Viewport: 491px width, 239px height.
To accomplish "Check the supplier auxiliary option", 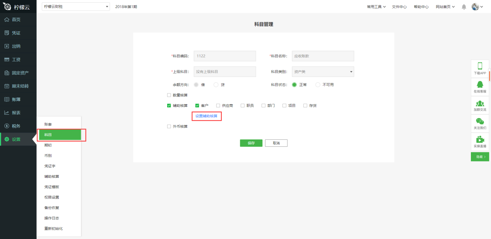I will 218,105.
